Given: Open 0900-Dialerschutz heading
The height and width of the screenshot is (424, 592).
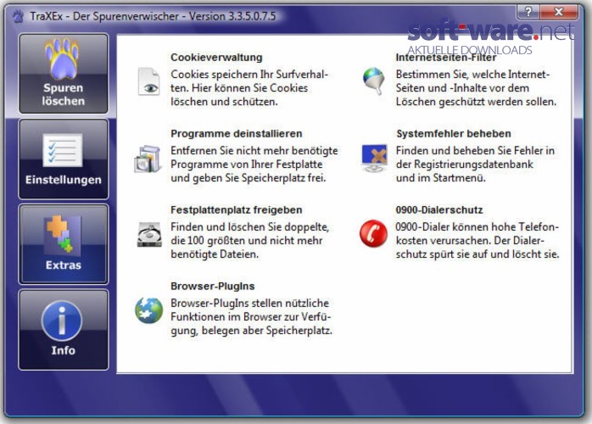Looking at the screenshot, I should (439, 210).
